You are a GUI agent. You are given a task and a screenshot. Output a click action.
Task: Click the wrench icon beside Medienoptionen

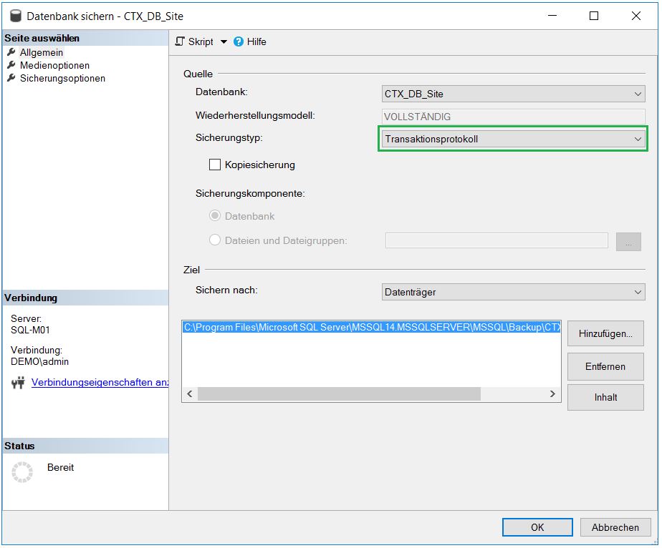pos(11,65)
